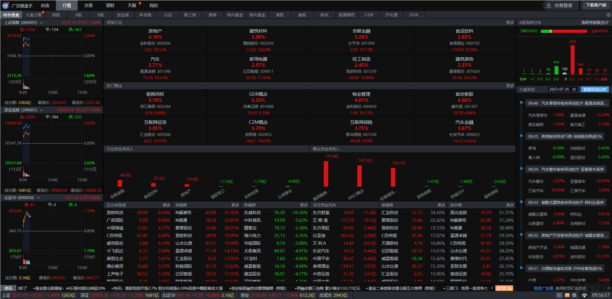Viewport: 612px width, 299px height.
Task: Expand 更多 for 振幅榜 list
Action: click(x=441, y=205)
